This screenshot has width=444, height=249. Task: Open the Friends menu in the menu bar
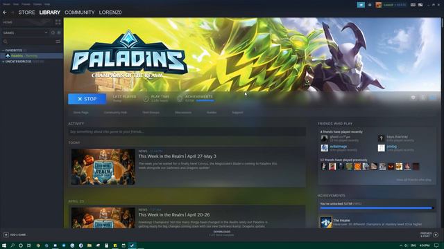pyautogui.click(x=26, y=4)
